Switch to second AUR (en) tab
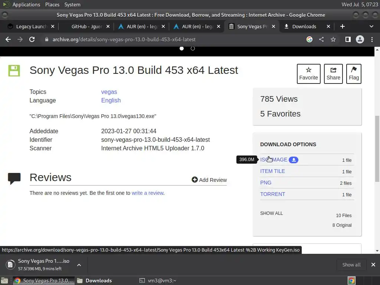This screenshot has width=380, height=285. pos(197,26)
